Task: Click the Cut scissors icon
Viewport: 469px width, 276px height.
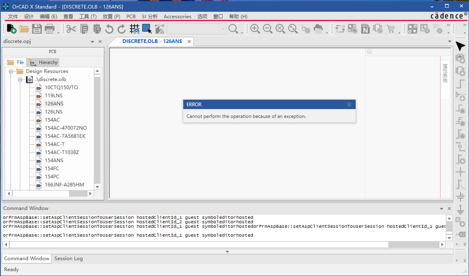Action: coord(72,29)
